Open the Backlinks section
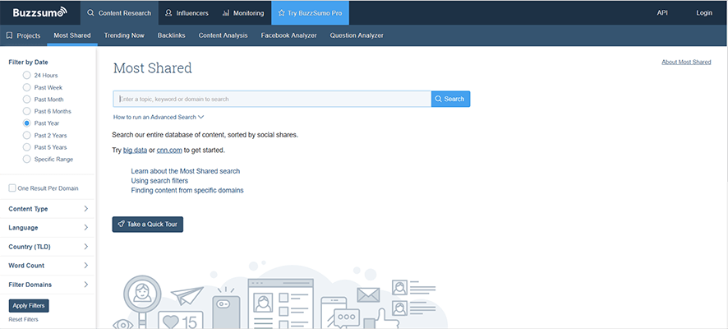 [x=172, y=35]
